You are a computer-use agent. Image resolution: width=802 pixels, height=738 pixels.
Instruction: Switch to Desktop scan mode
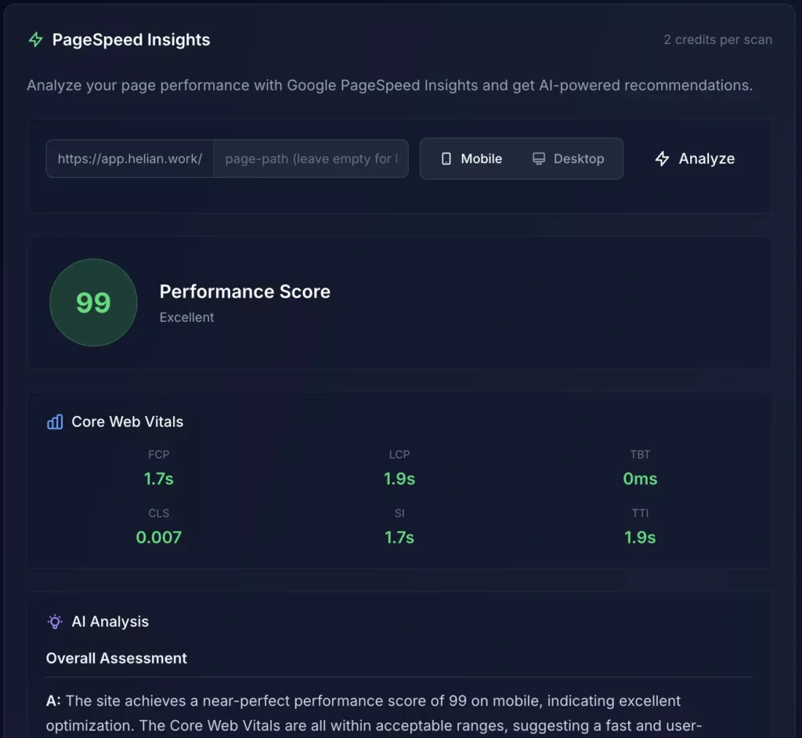click(569, 159)
